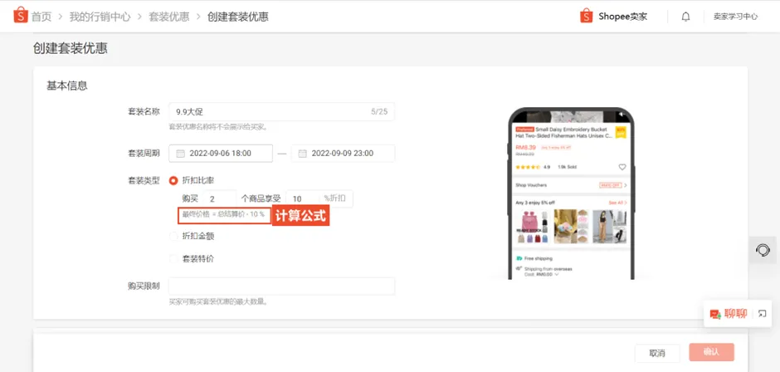Image resolution: width=780 pixels, height=372 pixels.
Task: Click Shipping from overseas text in preview
Action: 548,269
